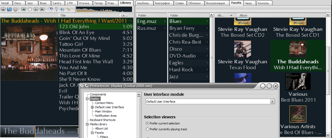Click the help icon in Preferences title bar
The height and width of the screenshot is (138, 332).
pyautogui.click(x=82, y=86)
